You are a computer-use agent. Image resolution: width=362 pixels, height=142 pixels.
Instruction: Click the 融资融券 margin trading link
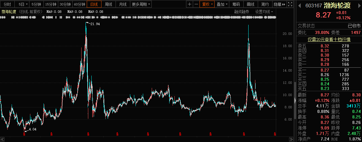[242, 12]
